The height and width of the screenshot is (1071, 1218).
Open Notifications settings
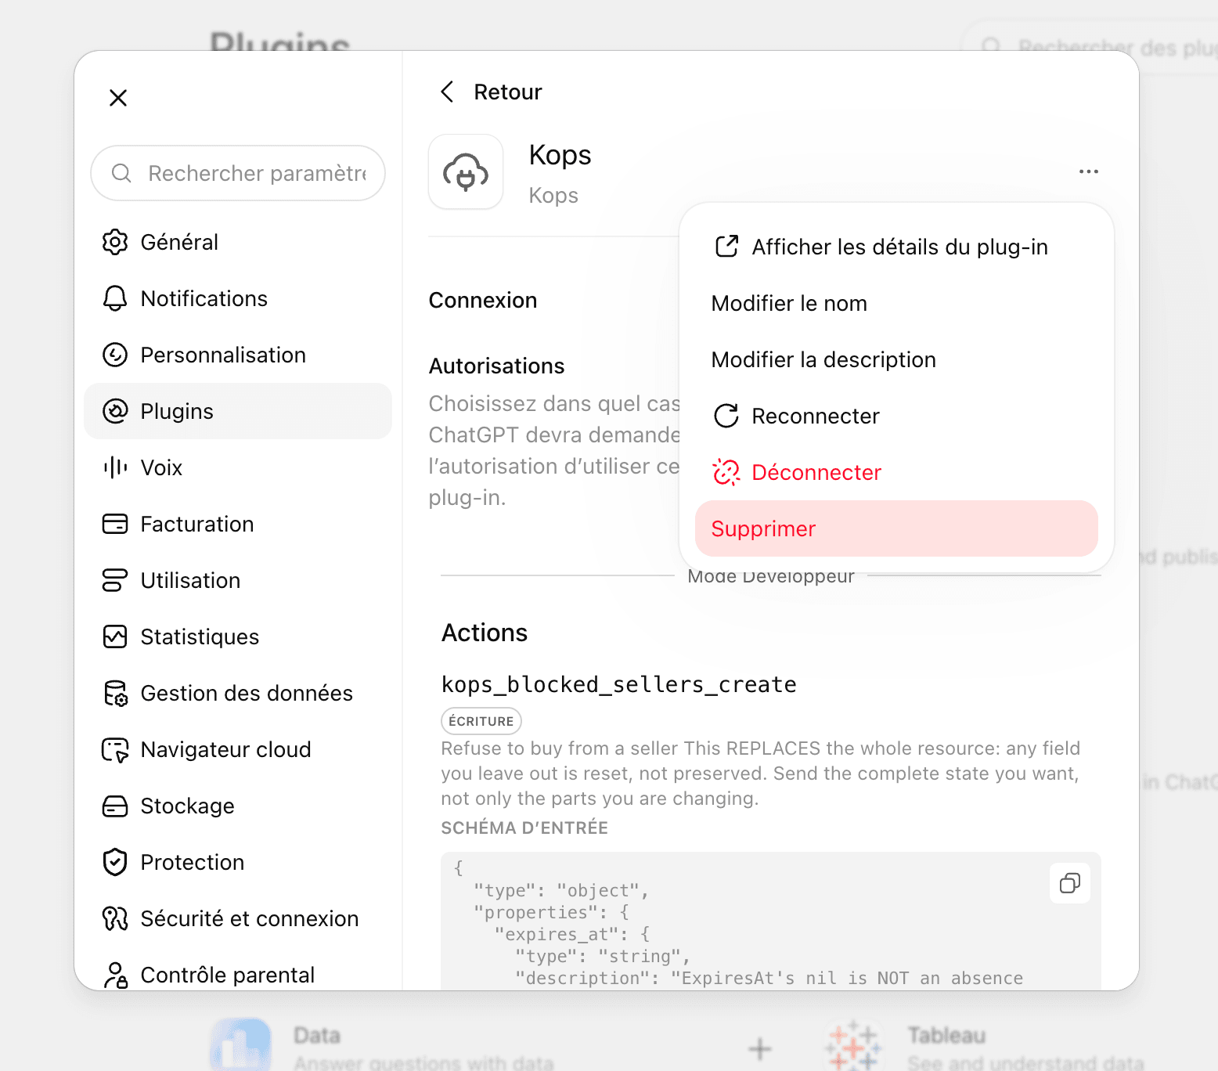(238, 298)
